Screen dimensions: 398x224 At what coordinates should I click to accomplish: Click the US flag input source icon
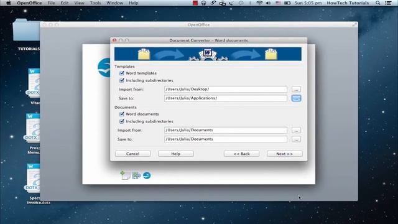(278, 3)
